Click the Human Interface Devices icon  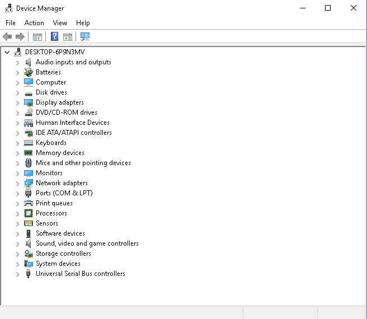[29, 123]
